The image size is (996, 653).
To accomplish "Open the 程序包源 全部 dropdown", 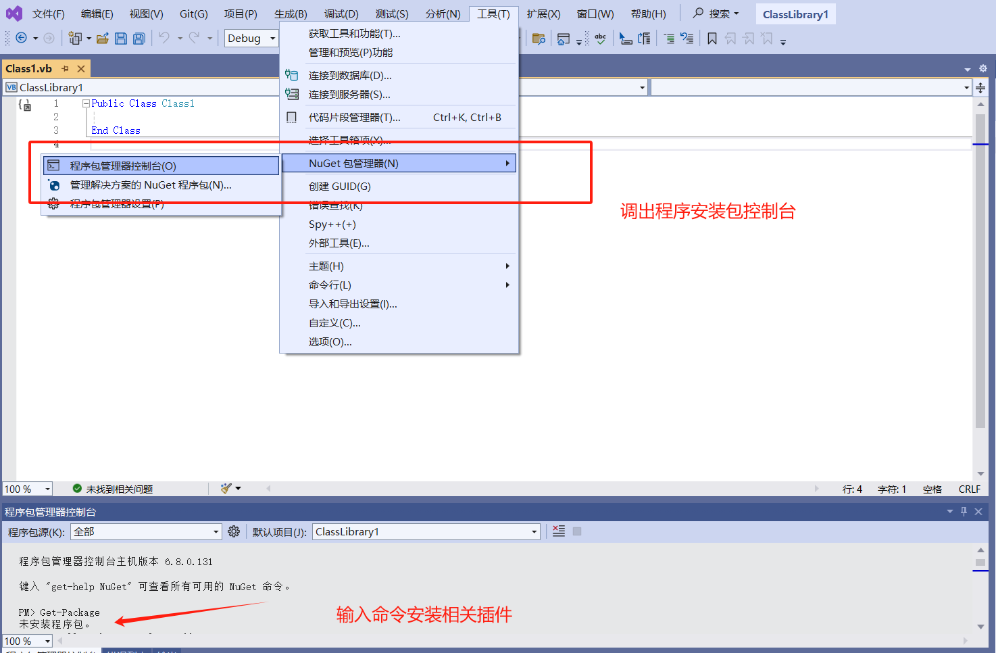I will click(214, 531).
